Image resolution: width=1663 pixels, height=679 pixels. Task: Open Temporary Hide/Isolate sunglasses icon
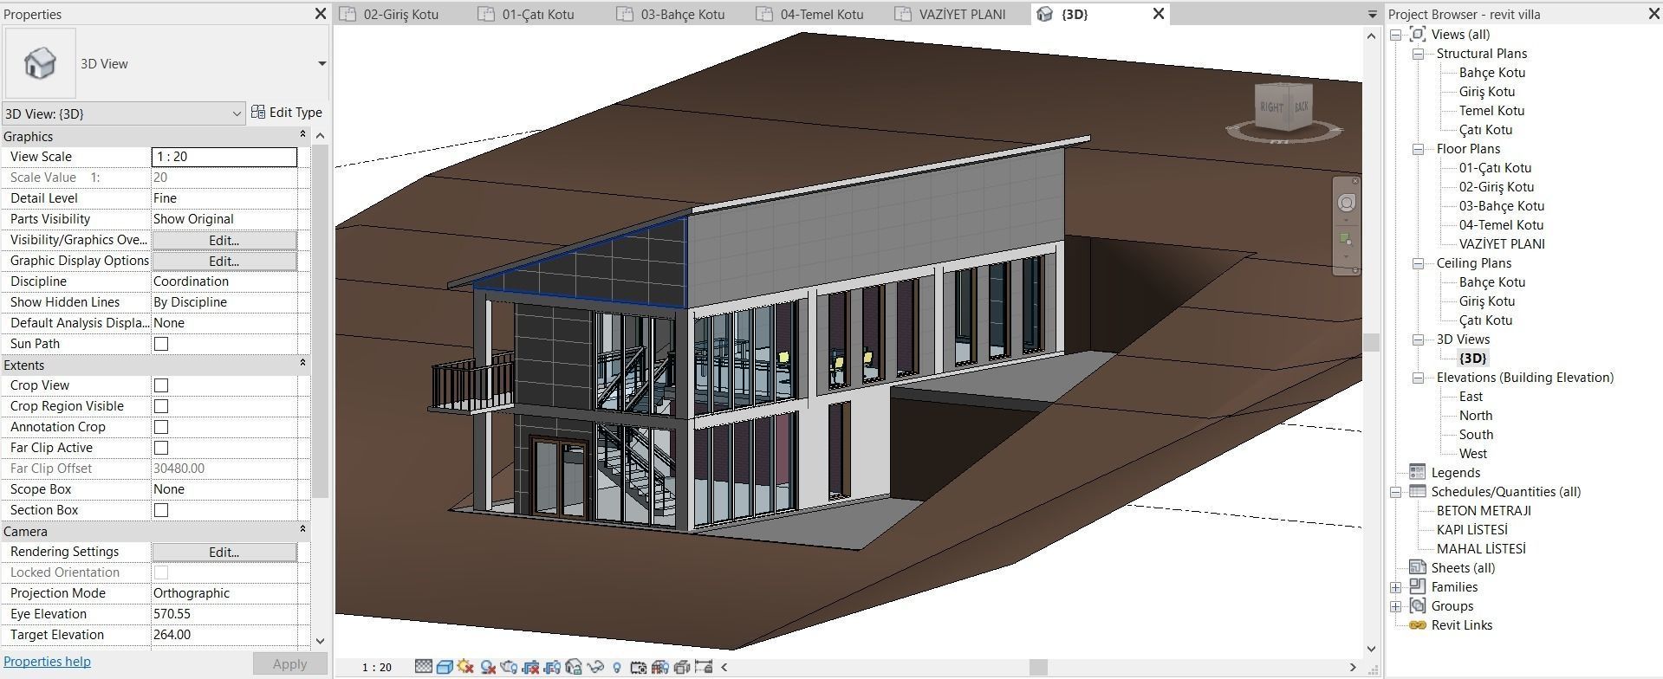[595, 667]
